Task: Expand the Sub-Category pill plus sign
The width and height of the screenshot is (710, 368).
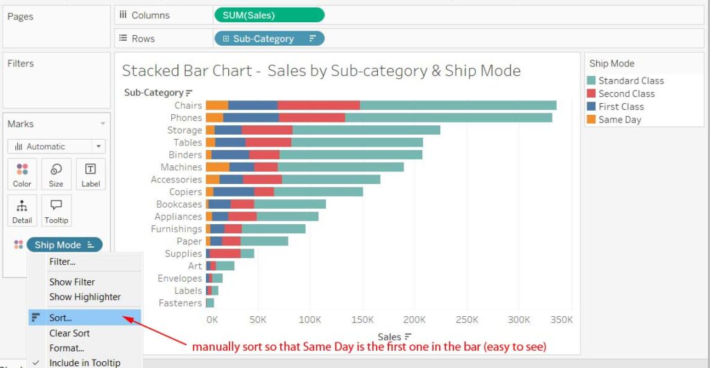Action: click(x=226, y=39)
